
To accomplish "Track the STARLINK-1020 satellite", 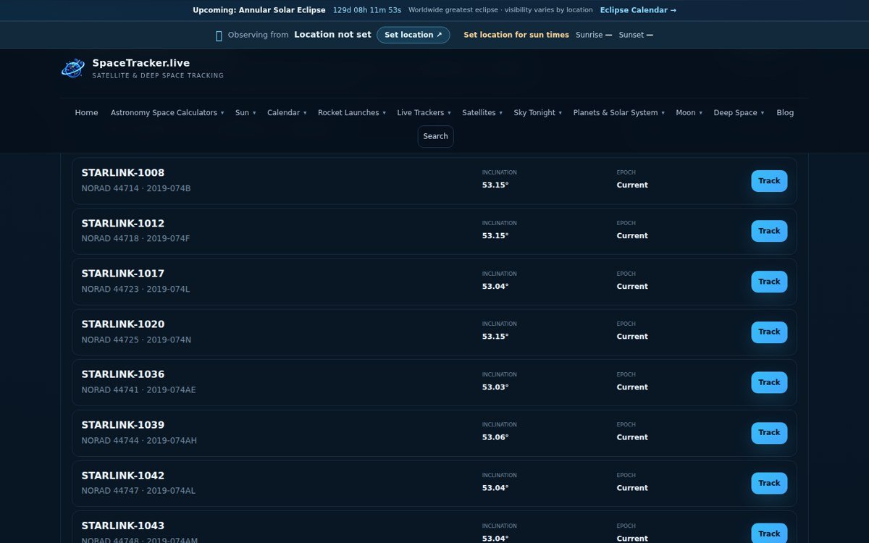I will pos(769,332).
